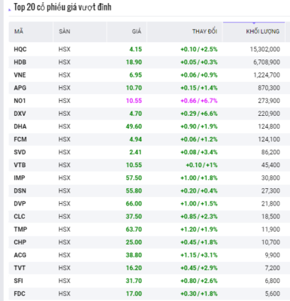Select DSN price 55.80

[x=134, y=191]
